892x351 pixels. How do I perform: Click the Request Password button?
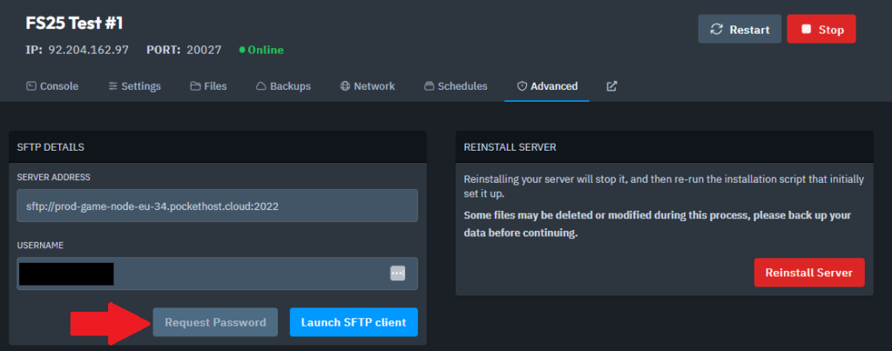(x=215, y=322)
